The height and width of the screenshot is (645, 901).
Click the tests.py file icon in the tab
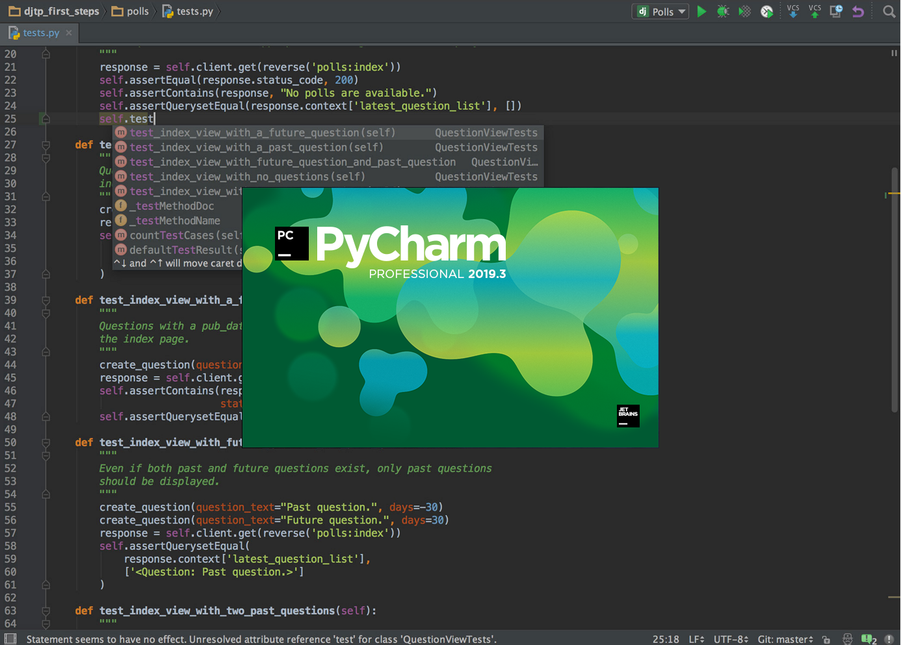point(14,32)
